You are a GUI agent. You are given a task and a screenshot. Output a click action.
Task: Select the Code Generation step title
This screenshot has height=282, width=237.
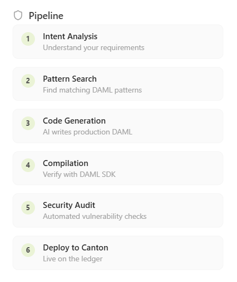pyautogui.click(x=74, y=121)
